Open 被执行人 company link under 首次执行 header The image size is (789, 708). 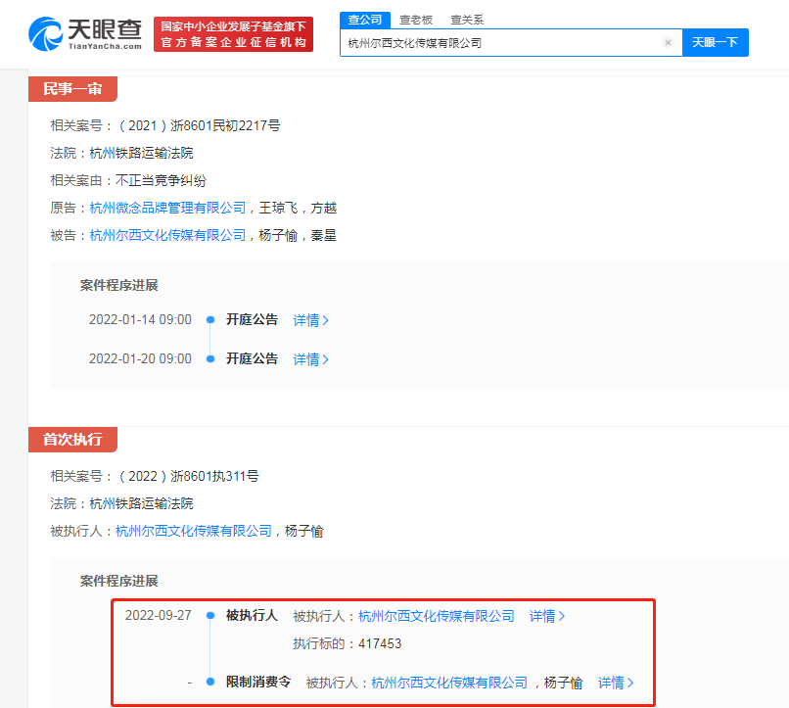(x=194, y=531)
